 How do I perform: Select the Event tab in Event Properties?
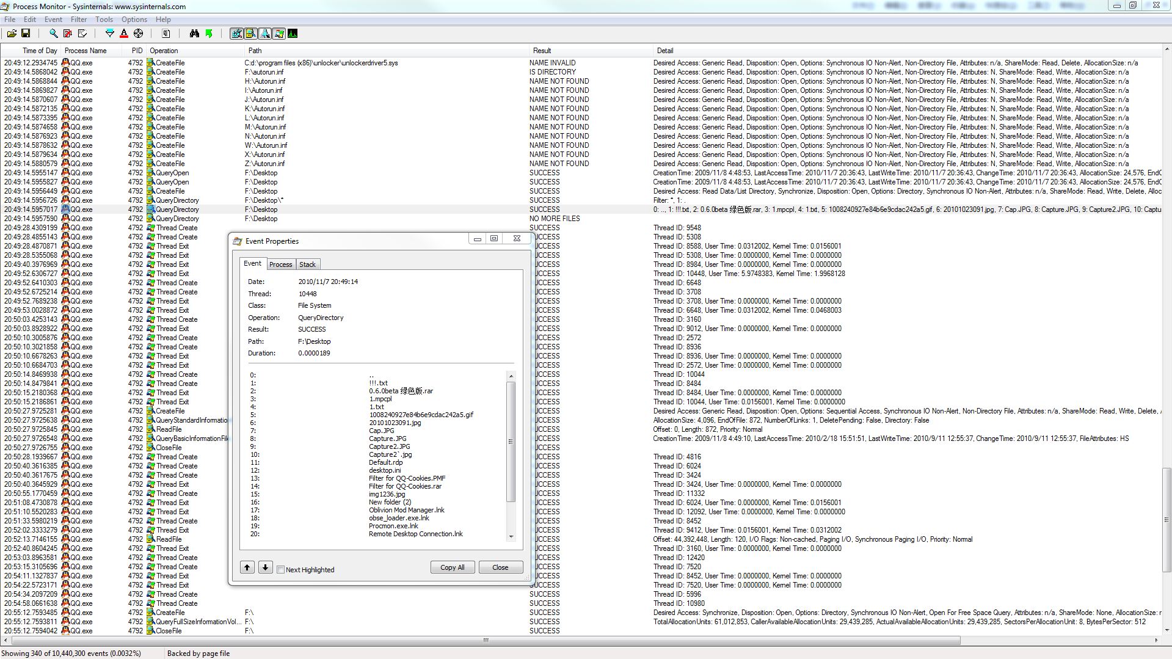pyautogui.click(x=252, y=263)
